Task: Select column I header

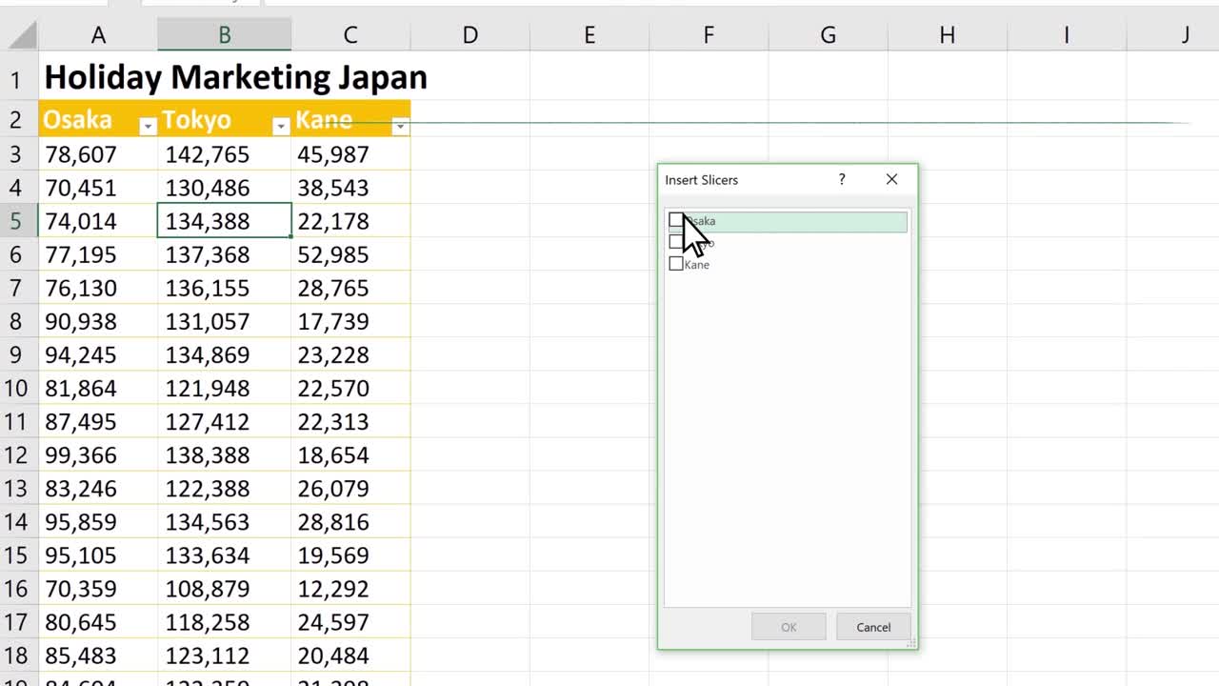Action: pos(1066,35)
